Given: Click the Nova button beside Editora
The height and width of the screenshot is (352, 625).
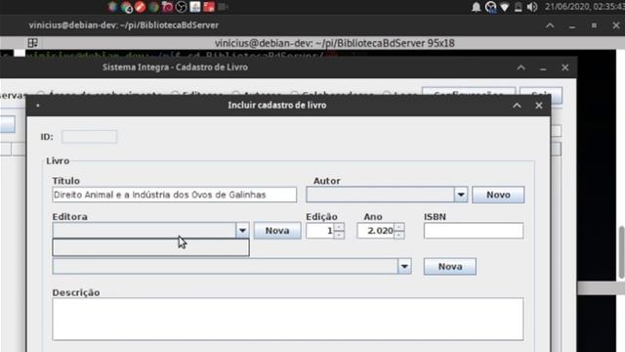Looking at the screenshot, I should point(277,231).
